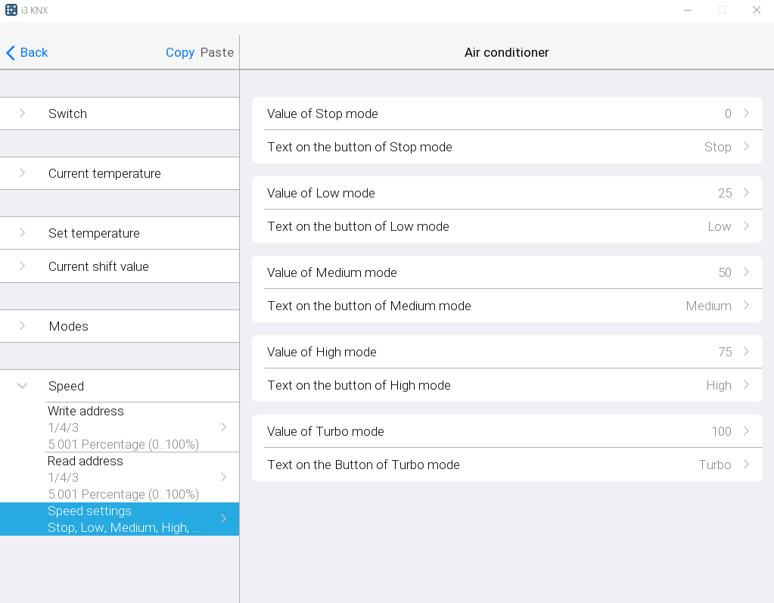The width and height of the screenshot is (774, 603).
Task: Edit the Value of Medium mode 50
Action: click(724, 272)
